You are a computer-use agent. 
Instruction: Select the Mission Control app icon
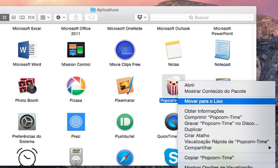click(x=76, y=50)
